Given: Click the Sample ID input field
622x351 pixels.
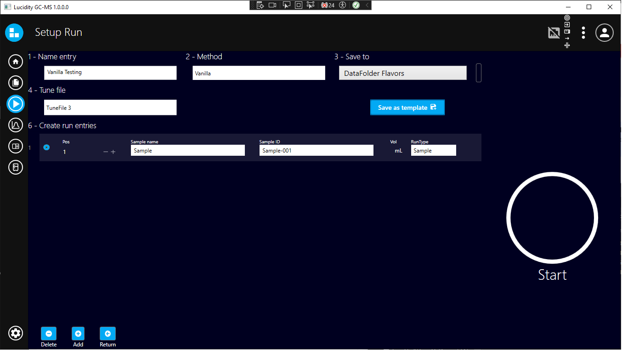Looking at the screenshot, I should (x=316, y=151).
